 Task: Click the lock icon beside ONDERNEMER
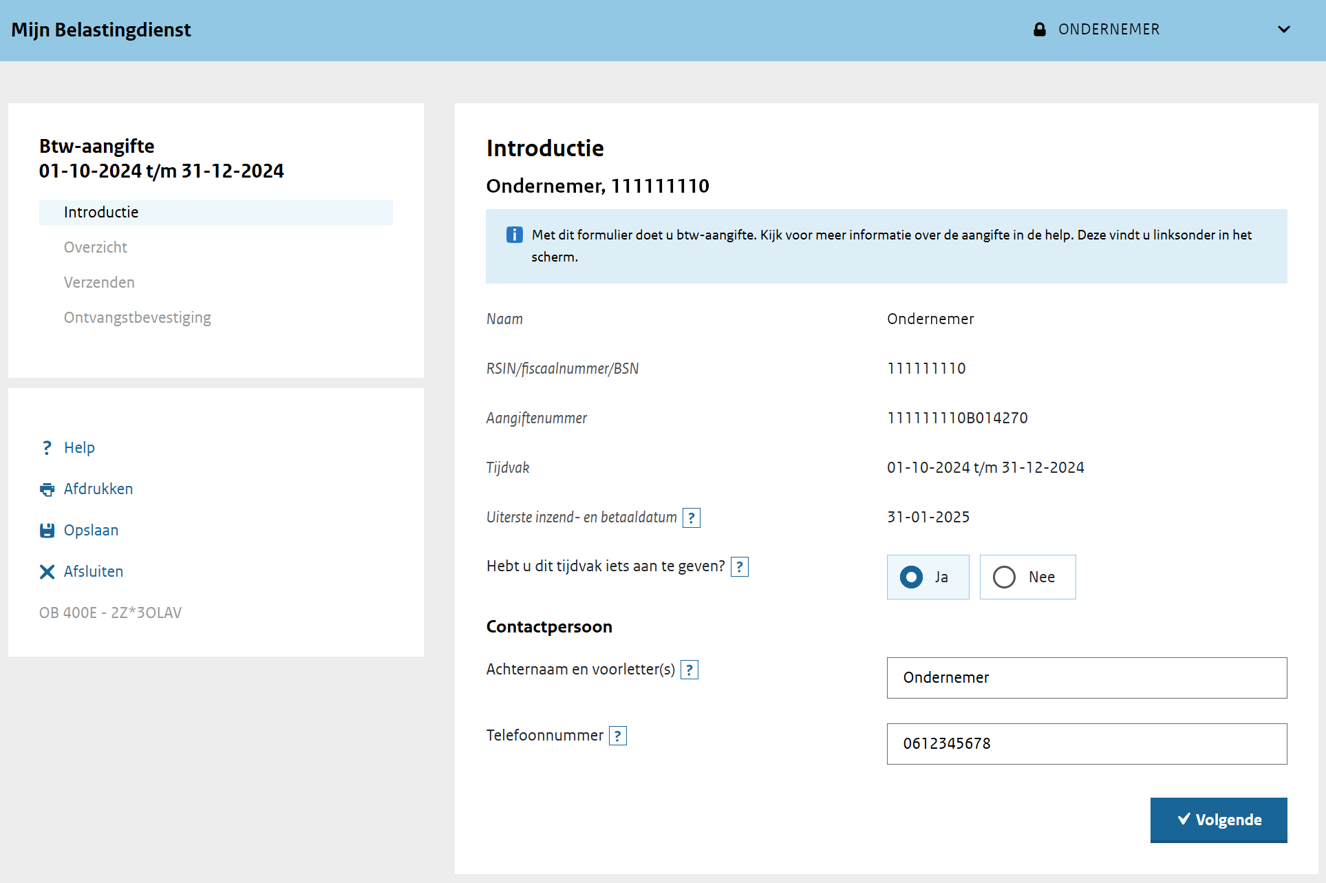point(1040,30)
